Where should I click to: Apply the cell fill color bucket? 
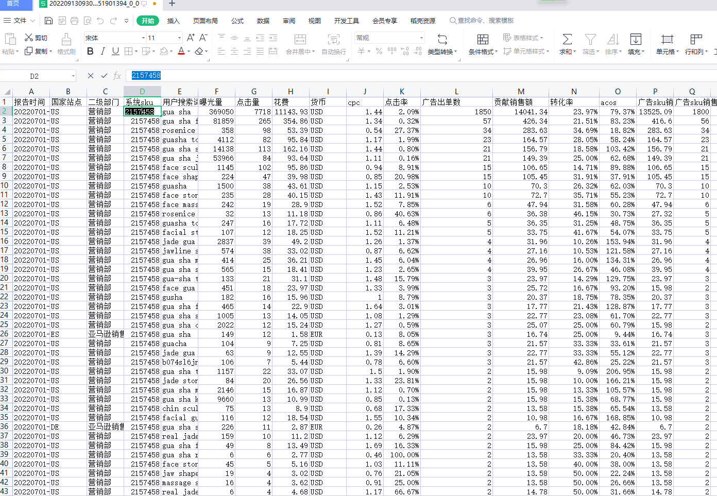pyautogui.click(x=164, y=51)
